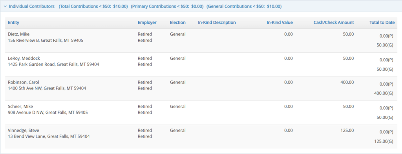Click the address 1425 Park Garden Road
Viewport: 402px width, 154px height.
(x=53, y=64)
